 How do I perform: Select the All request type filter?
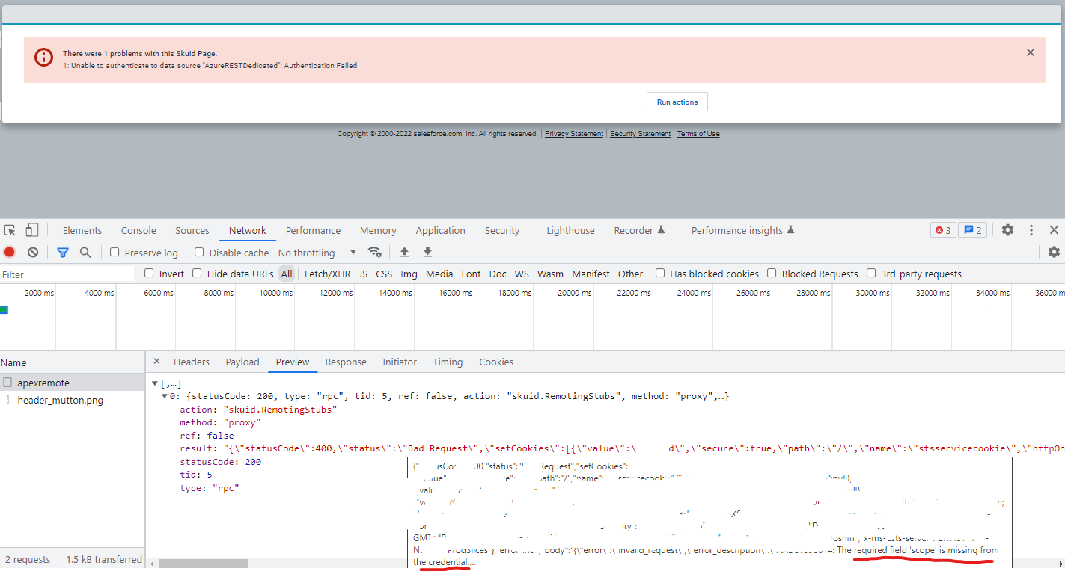point(287,274)
